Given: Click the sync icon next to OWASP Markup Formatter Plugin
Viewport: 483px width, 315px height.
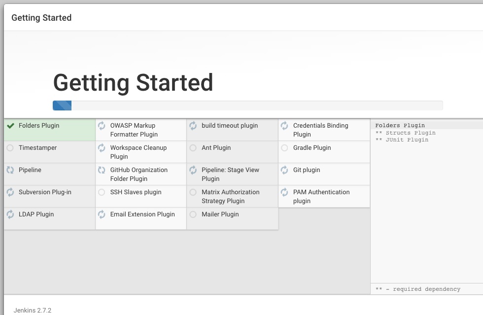Looking at the screenshot, I should click(x=102, y=126).
